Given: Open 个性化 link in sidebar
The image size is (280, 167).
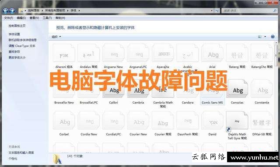Looking at the screenshot, I should 13,159.
